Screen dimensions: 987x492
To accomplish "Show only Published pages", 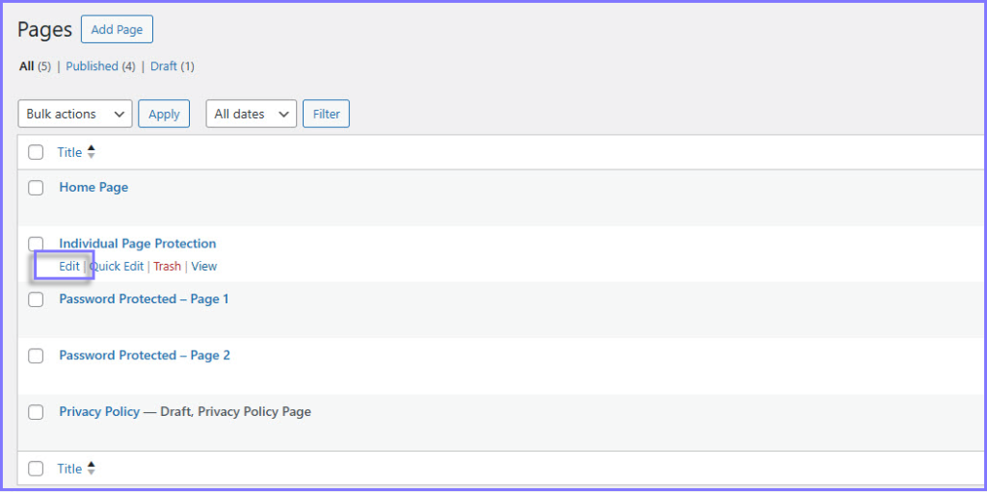I will click(x=92, y=66).
